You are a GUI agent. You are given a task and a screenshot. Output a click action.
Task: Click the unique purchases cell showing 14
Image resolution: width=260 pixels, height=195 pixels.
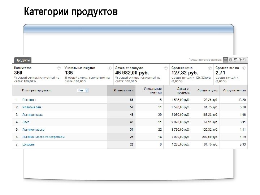tap(160, 137)
